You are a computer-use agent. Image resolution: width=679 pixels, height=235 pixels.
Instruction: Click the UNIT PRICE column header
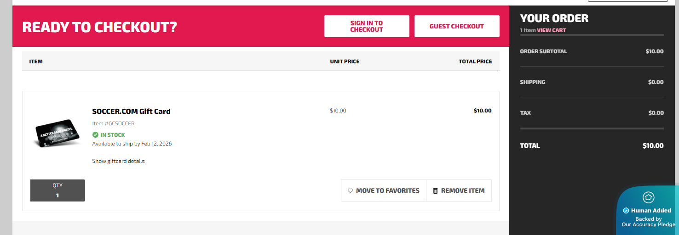[x=345, y=62]
